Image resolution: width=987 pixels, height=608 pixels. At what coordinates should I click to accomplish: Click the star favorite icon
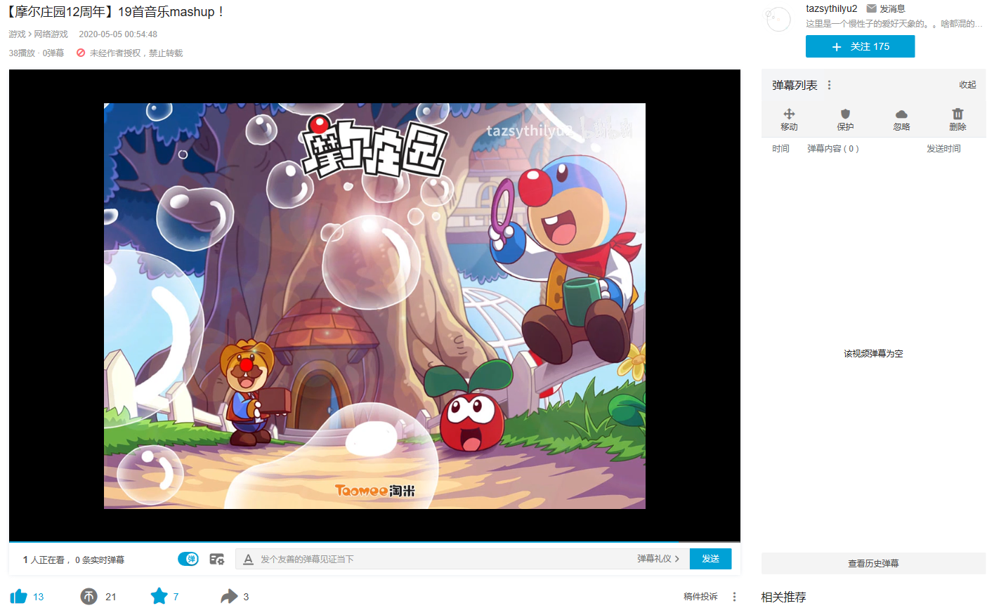click(x=159, y=596)
